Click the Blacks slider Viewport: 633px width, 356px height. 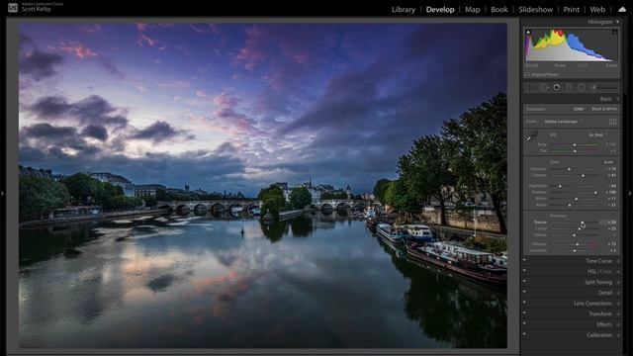click(575, 206)
